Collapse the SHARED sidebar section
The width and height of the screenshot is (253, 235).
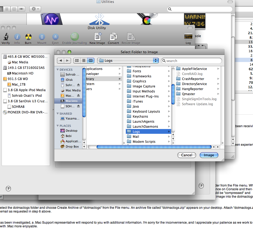pos(57,114)
